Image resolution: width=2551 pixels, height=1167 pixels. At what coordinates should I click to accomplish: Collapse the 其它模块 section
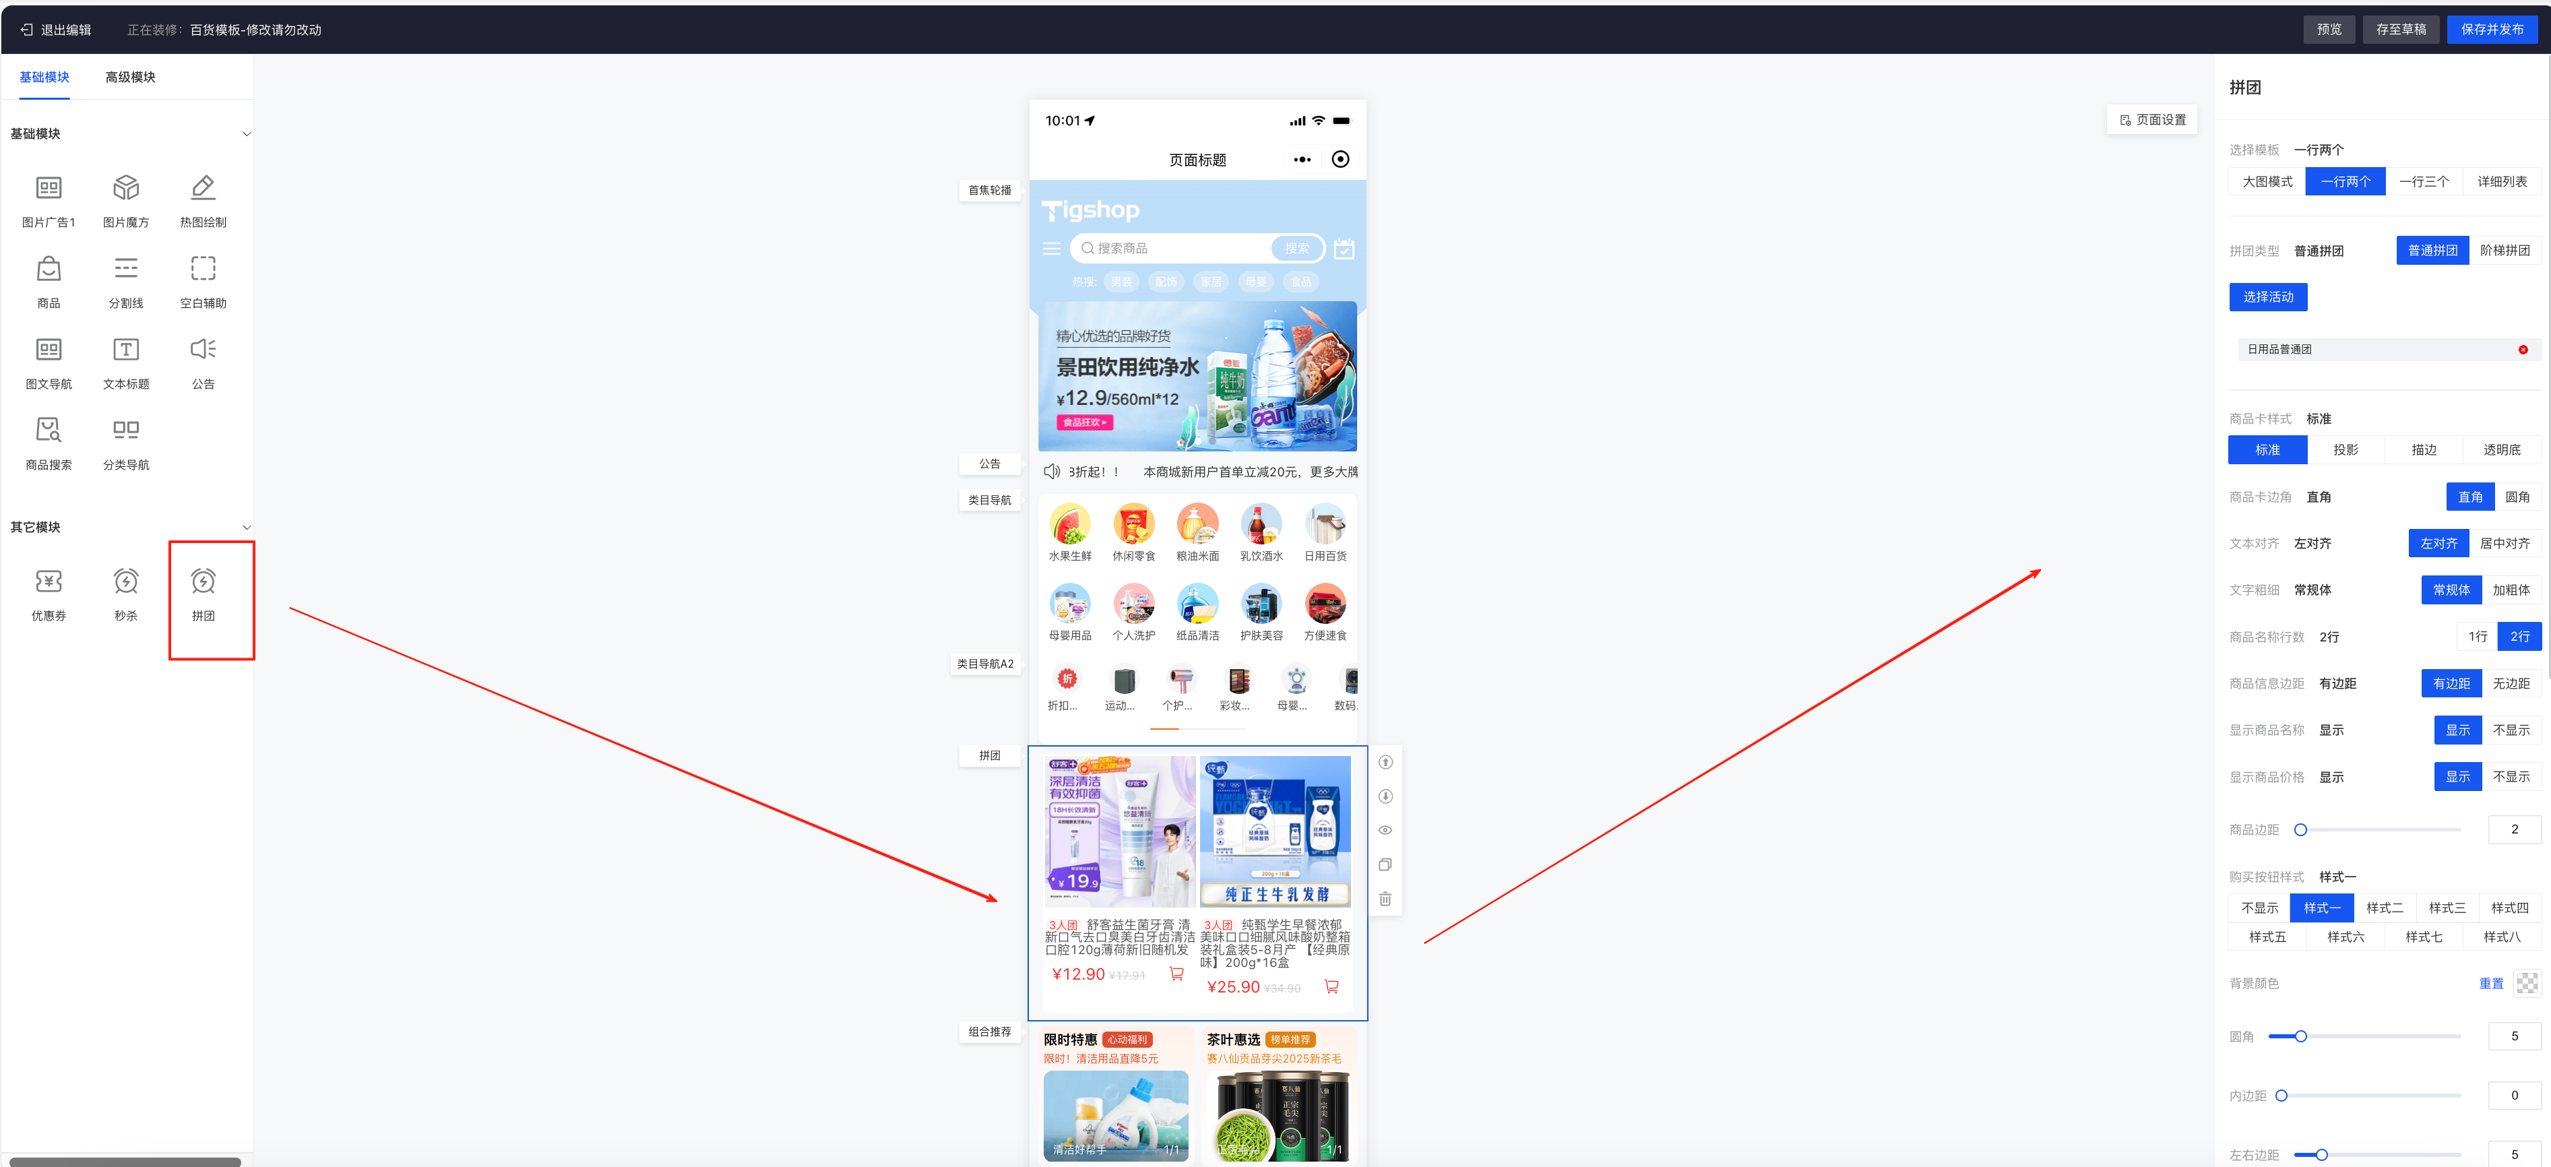[247, 527]
